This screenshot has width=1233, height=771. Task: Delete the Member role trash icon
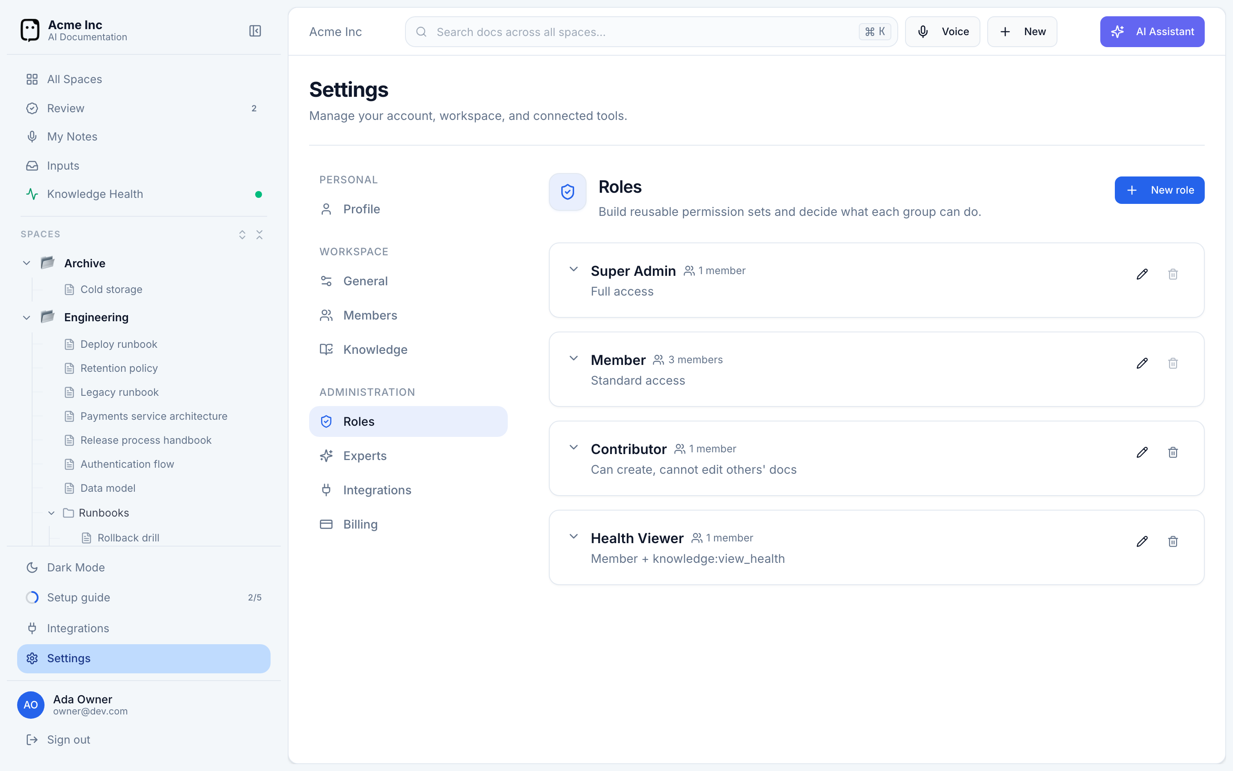(1173, 364)
